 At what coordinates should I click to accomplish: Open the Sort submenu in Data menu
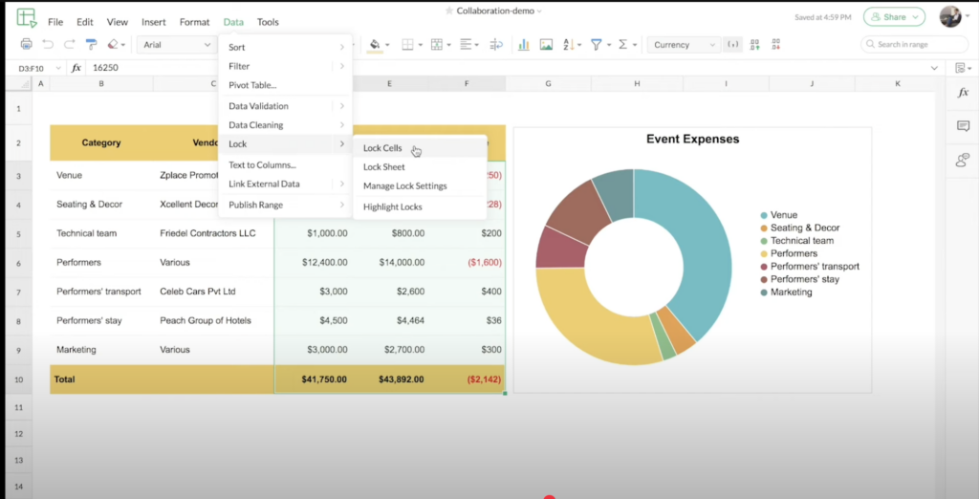point(285,47)
